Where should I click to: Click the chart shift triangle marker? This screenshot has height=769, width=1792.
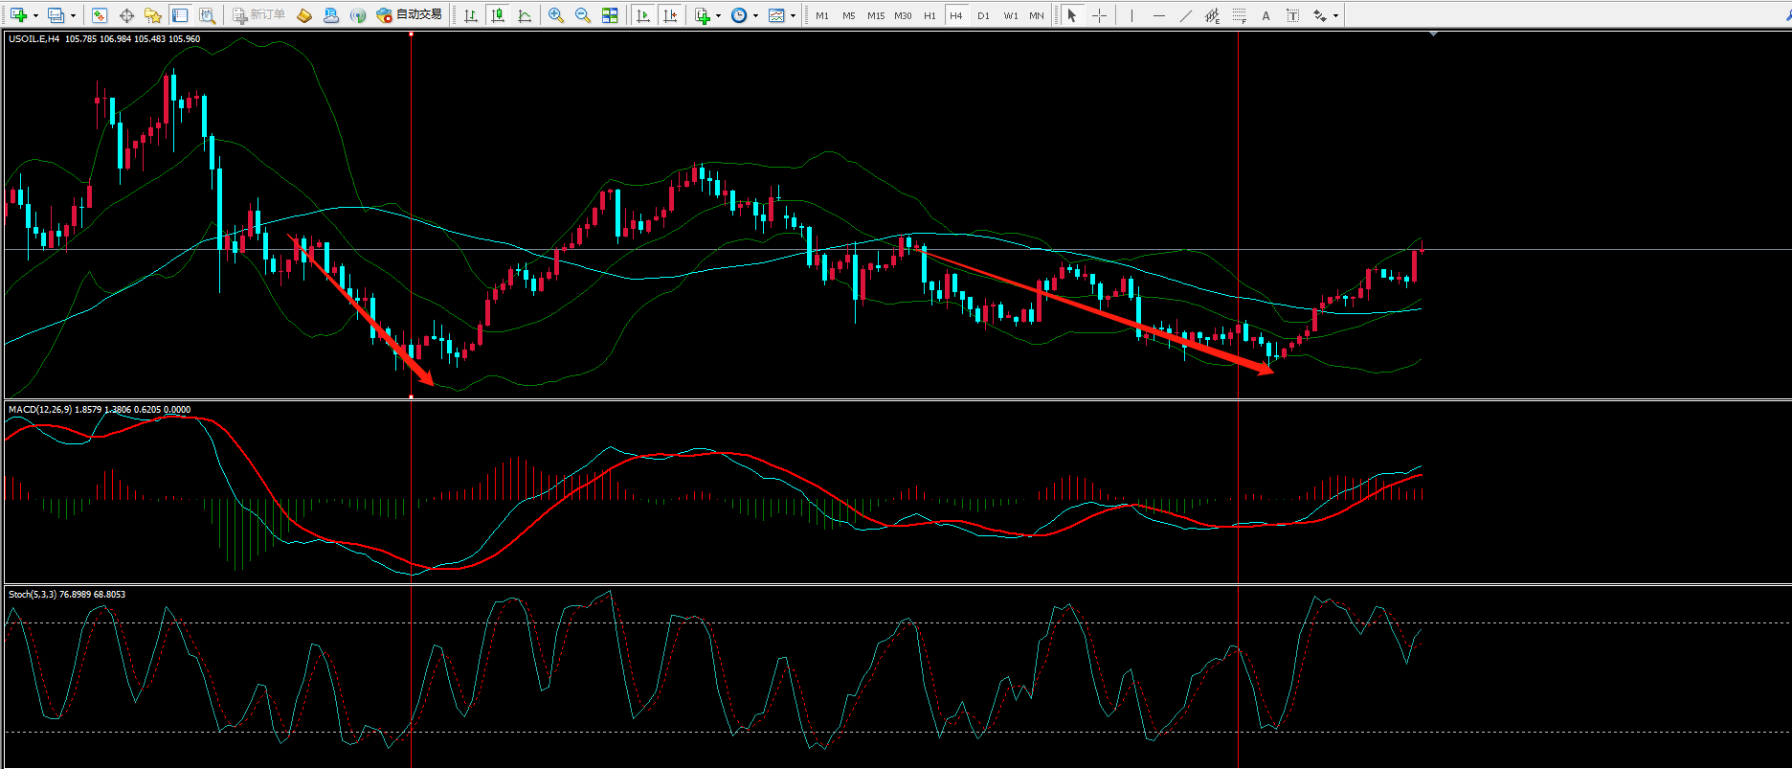coord(1433,34)
